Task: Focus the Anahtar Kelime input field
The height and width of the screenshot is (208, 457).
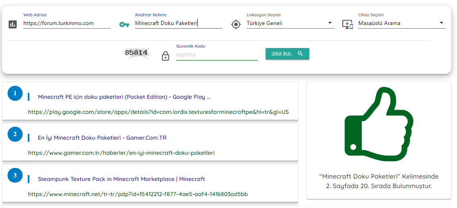Action: coord(178,23)
